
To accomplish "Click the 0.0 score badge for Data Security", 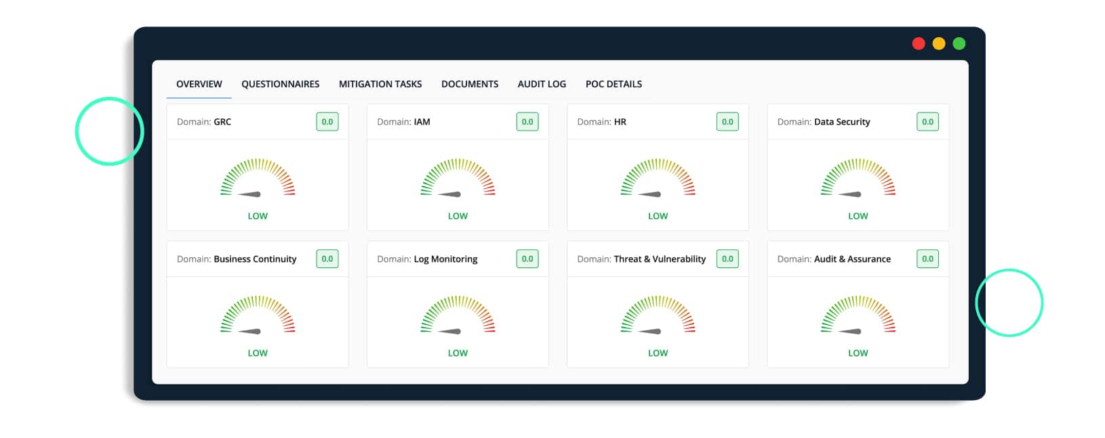I will click(927, 122).
